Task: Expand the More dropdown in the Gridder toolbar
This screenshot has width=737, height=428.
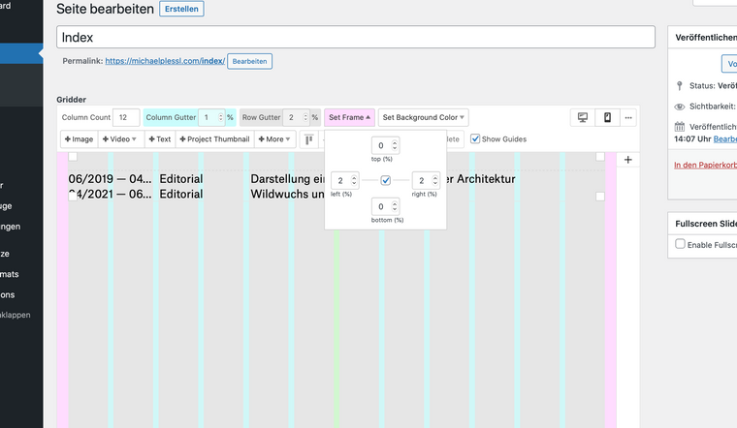Action: click(x=275, y=139)
